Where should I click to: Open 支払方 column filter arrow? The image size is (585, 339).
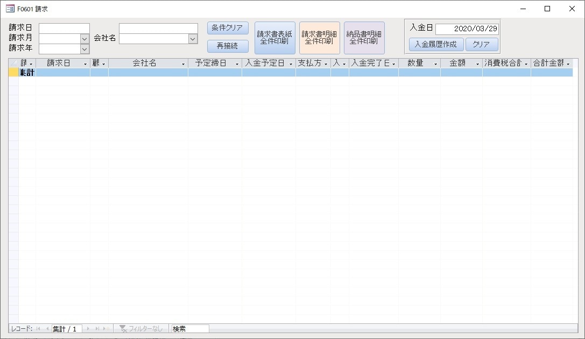326,64
